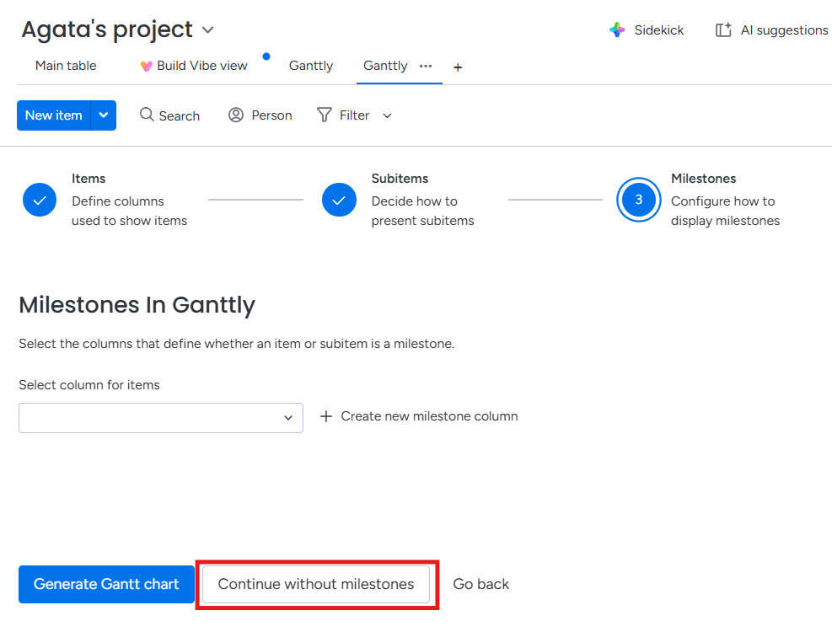Click the Items step title text
Image resolution: width=832 pixels, height=632 pixels.
pos(89,179)
